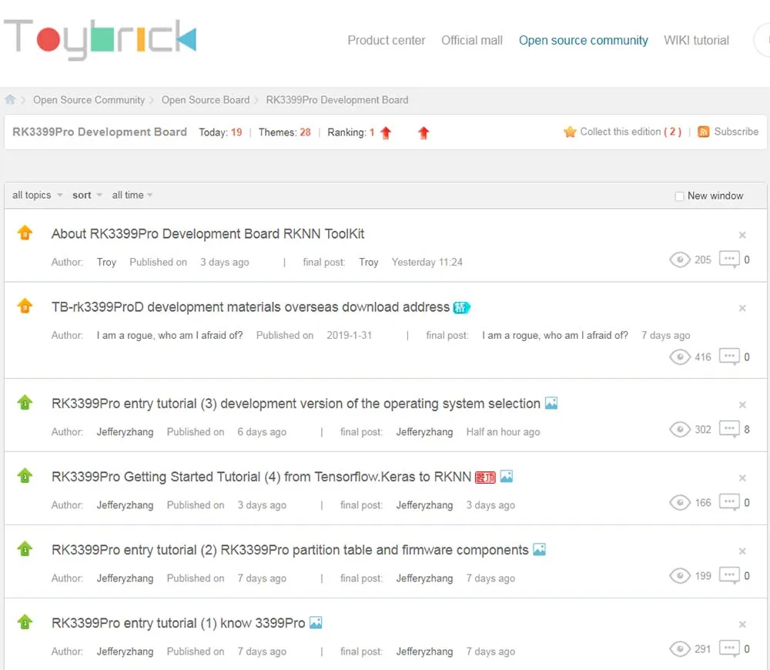The width and height of the screenshot is (770, 670).
Task: Close the entry tutorial (1) row with X
Action: (x=742, y=625)
